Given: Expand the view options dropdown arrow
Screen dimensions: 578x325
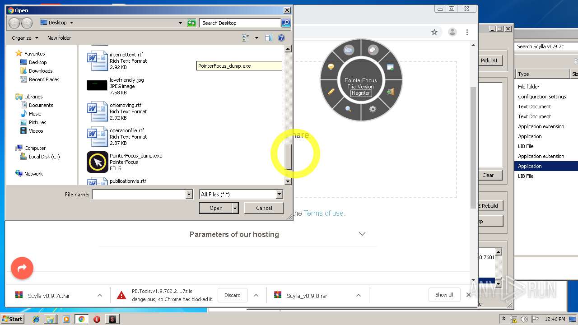Looking at the screenshot, I should click(256, 38).
